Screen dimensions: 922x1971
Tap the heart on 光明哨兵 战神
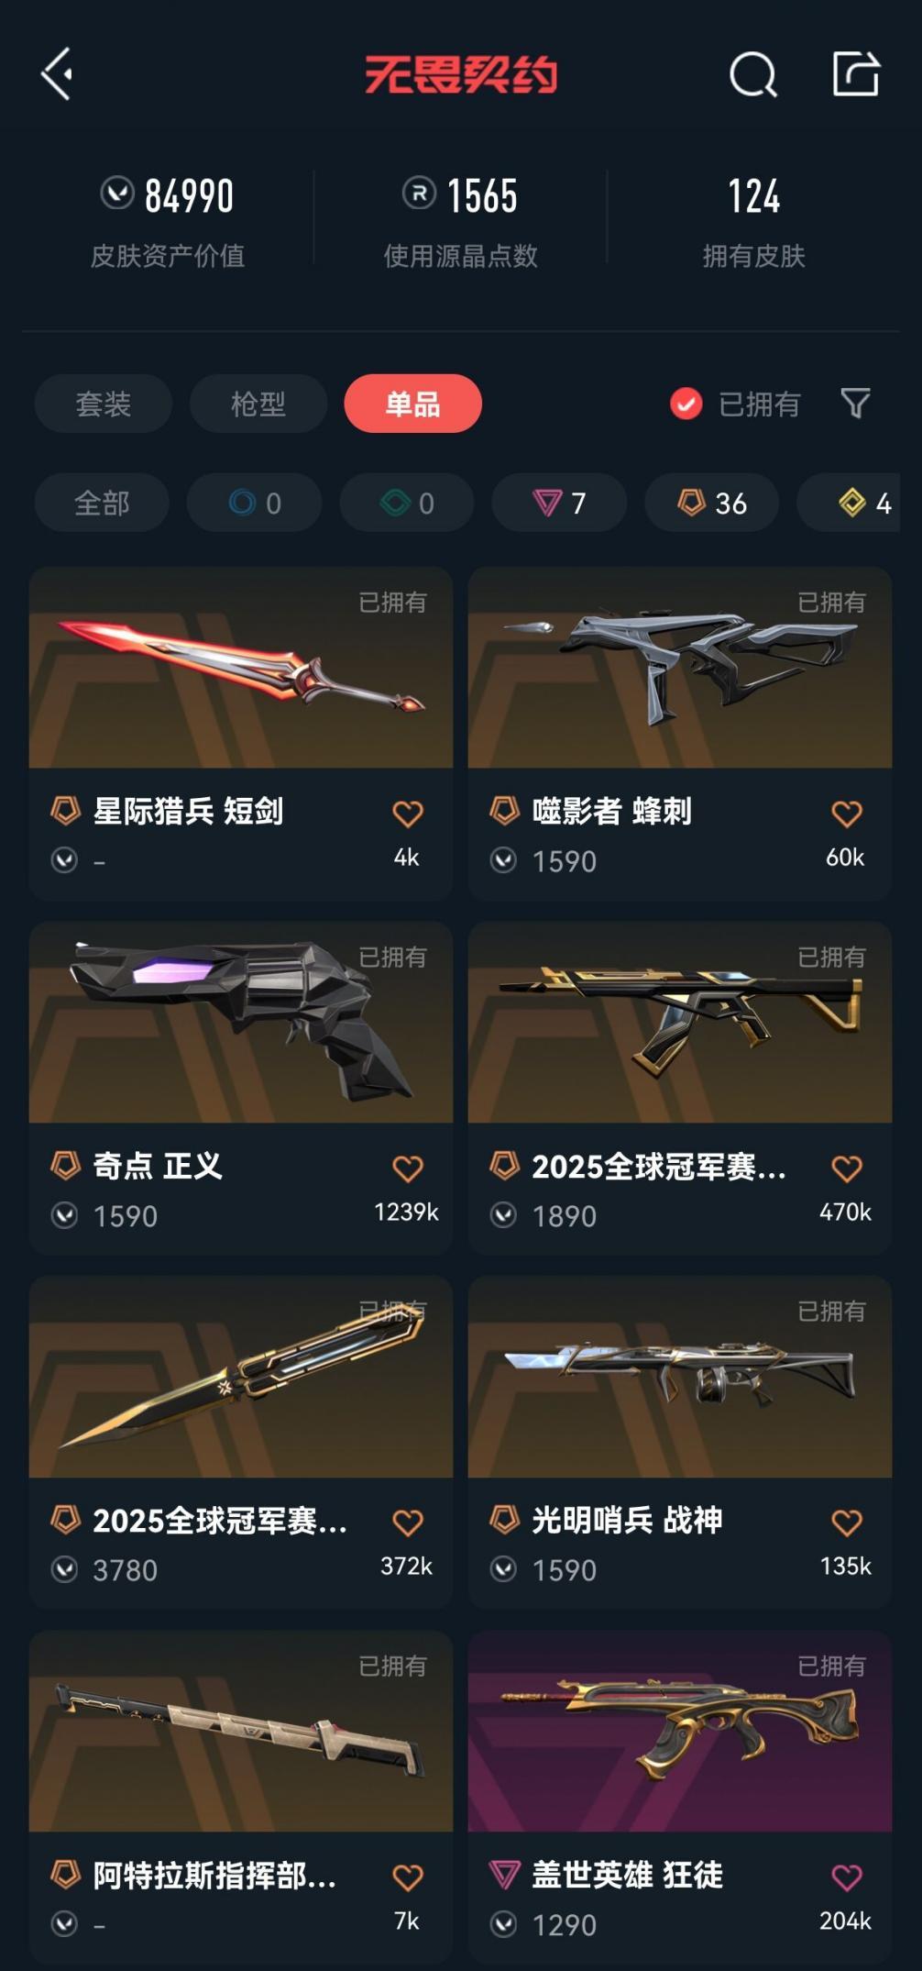[847, 1523]
